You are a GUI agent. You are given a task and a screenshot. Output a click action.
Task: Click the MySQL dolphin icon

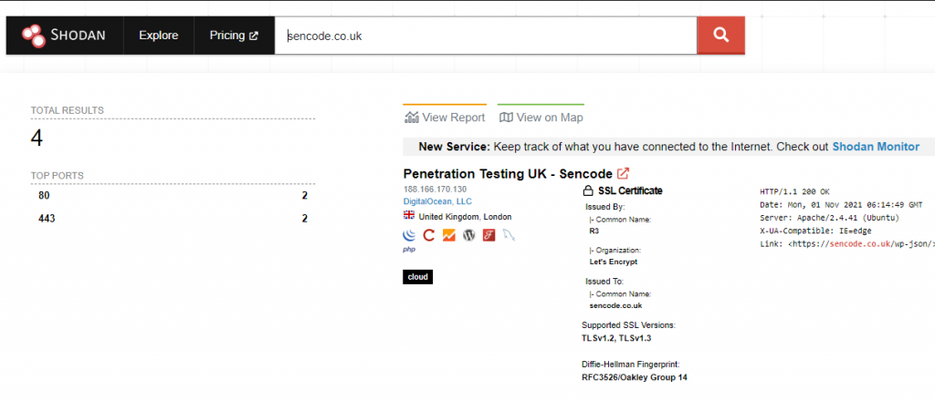click(x=509, y=235)
